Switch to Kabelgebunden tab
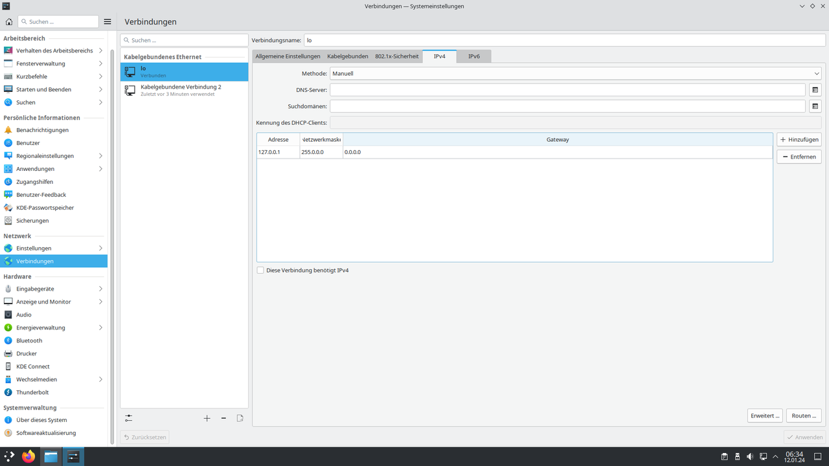 tap(348, 56)
